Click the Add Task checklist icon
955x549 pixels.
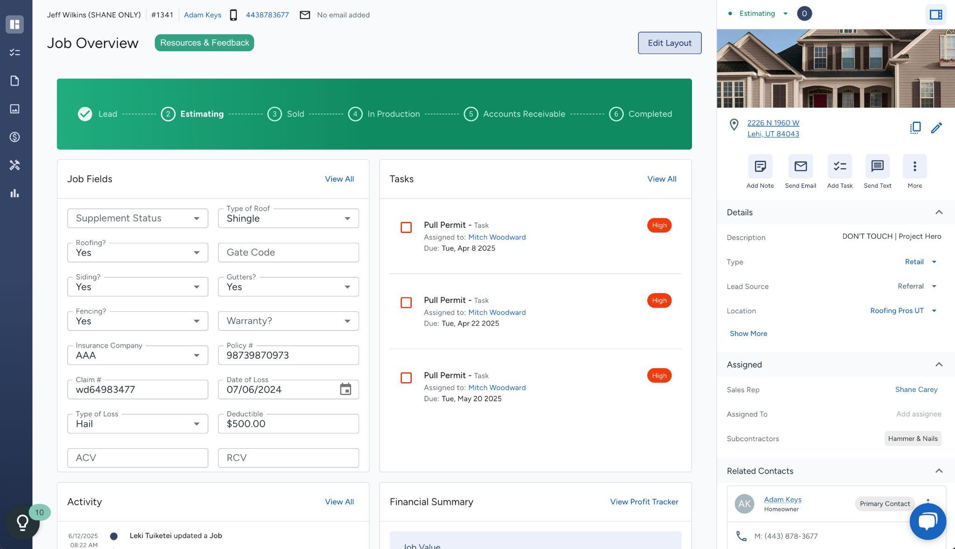click(x=839, y=166)
